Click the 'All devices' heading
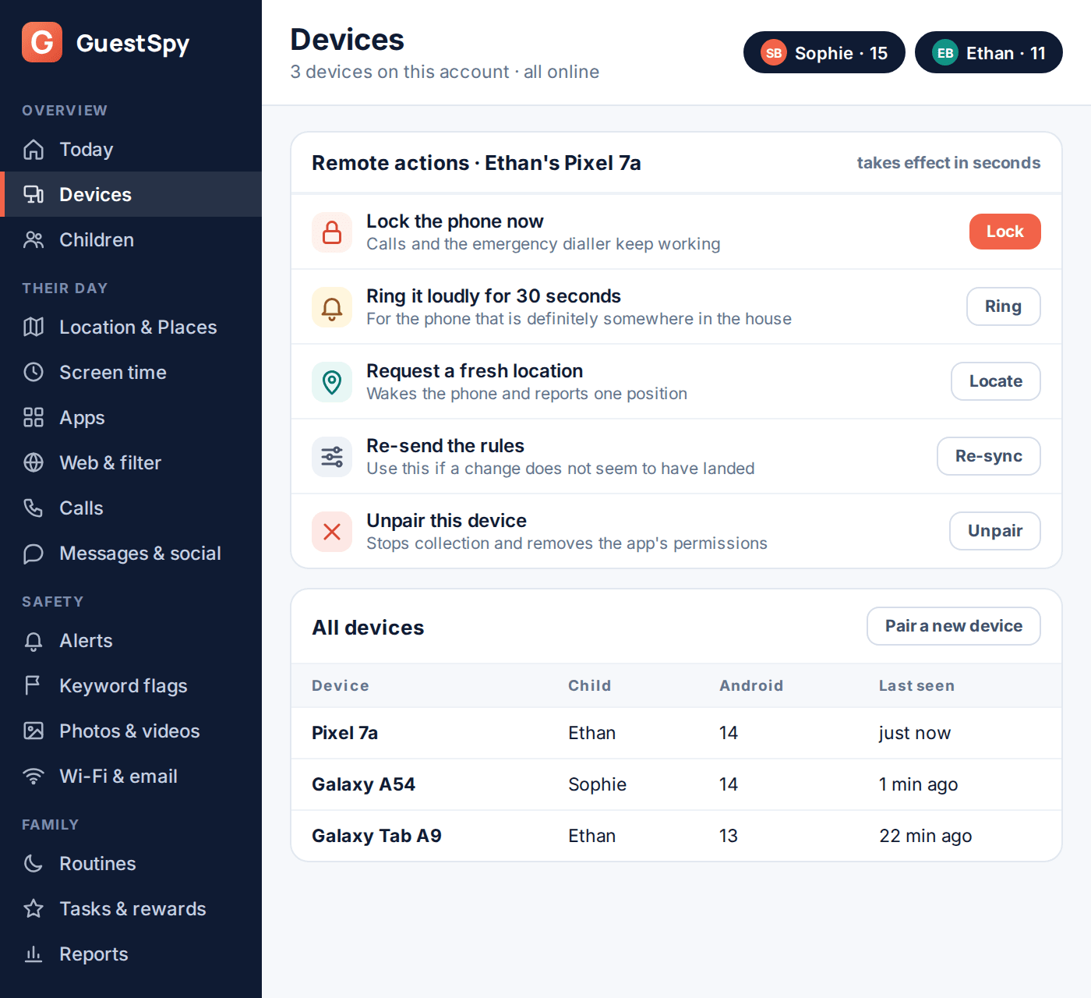The width and height of the screenshot is (1091, 998). (368, 628)
